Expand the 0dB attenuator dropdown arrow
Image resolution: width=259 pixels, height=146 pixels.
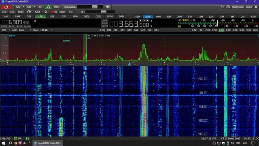tap(34, 7)
